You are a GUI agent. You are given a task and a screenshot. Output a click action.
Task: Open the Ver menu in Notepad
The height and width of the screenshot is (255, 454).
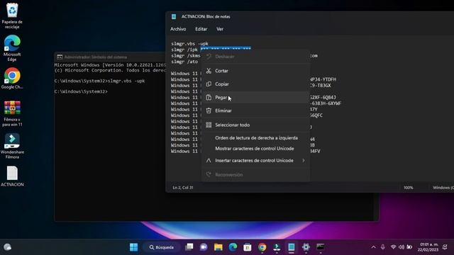220,29
